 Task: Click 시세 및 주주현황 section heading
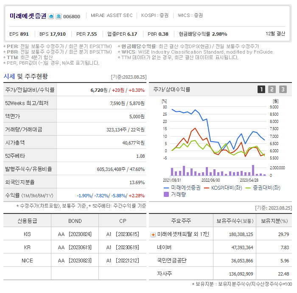point(26,77)
